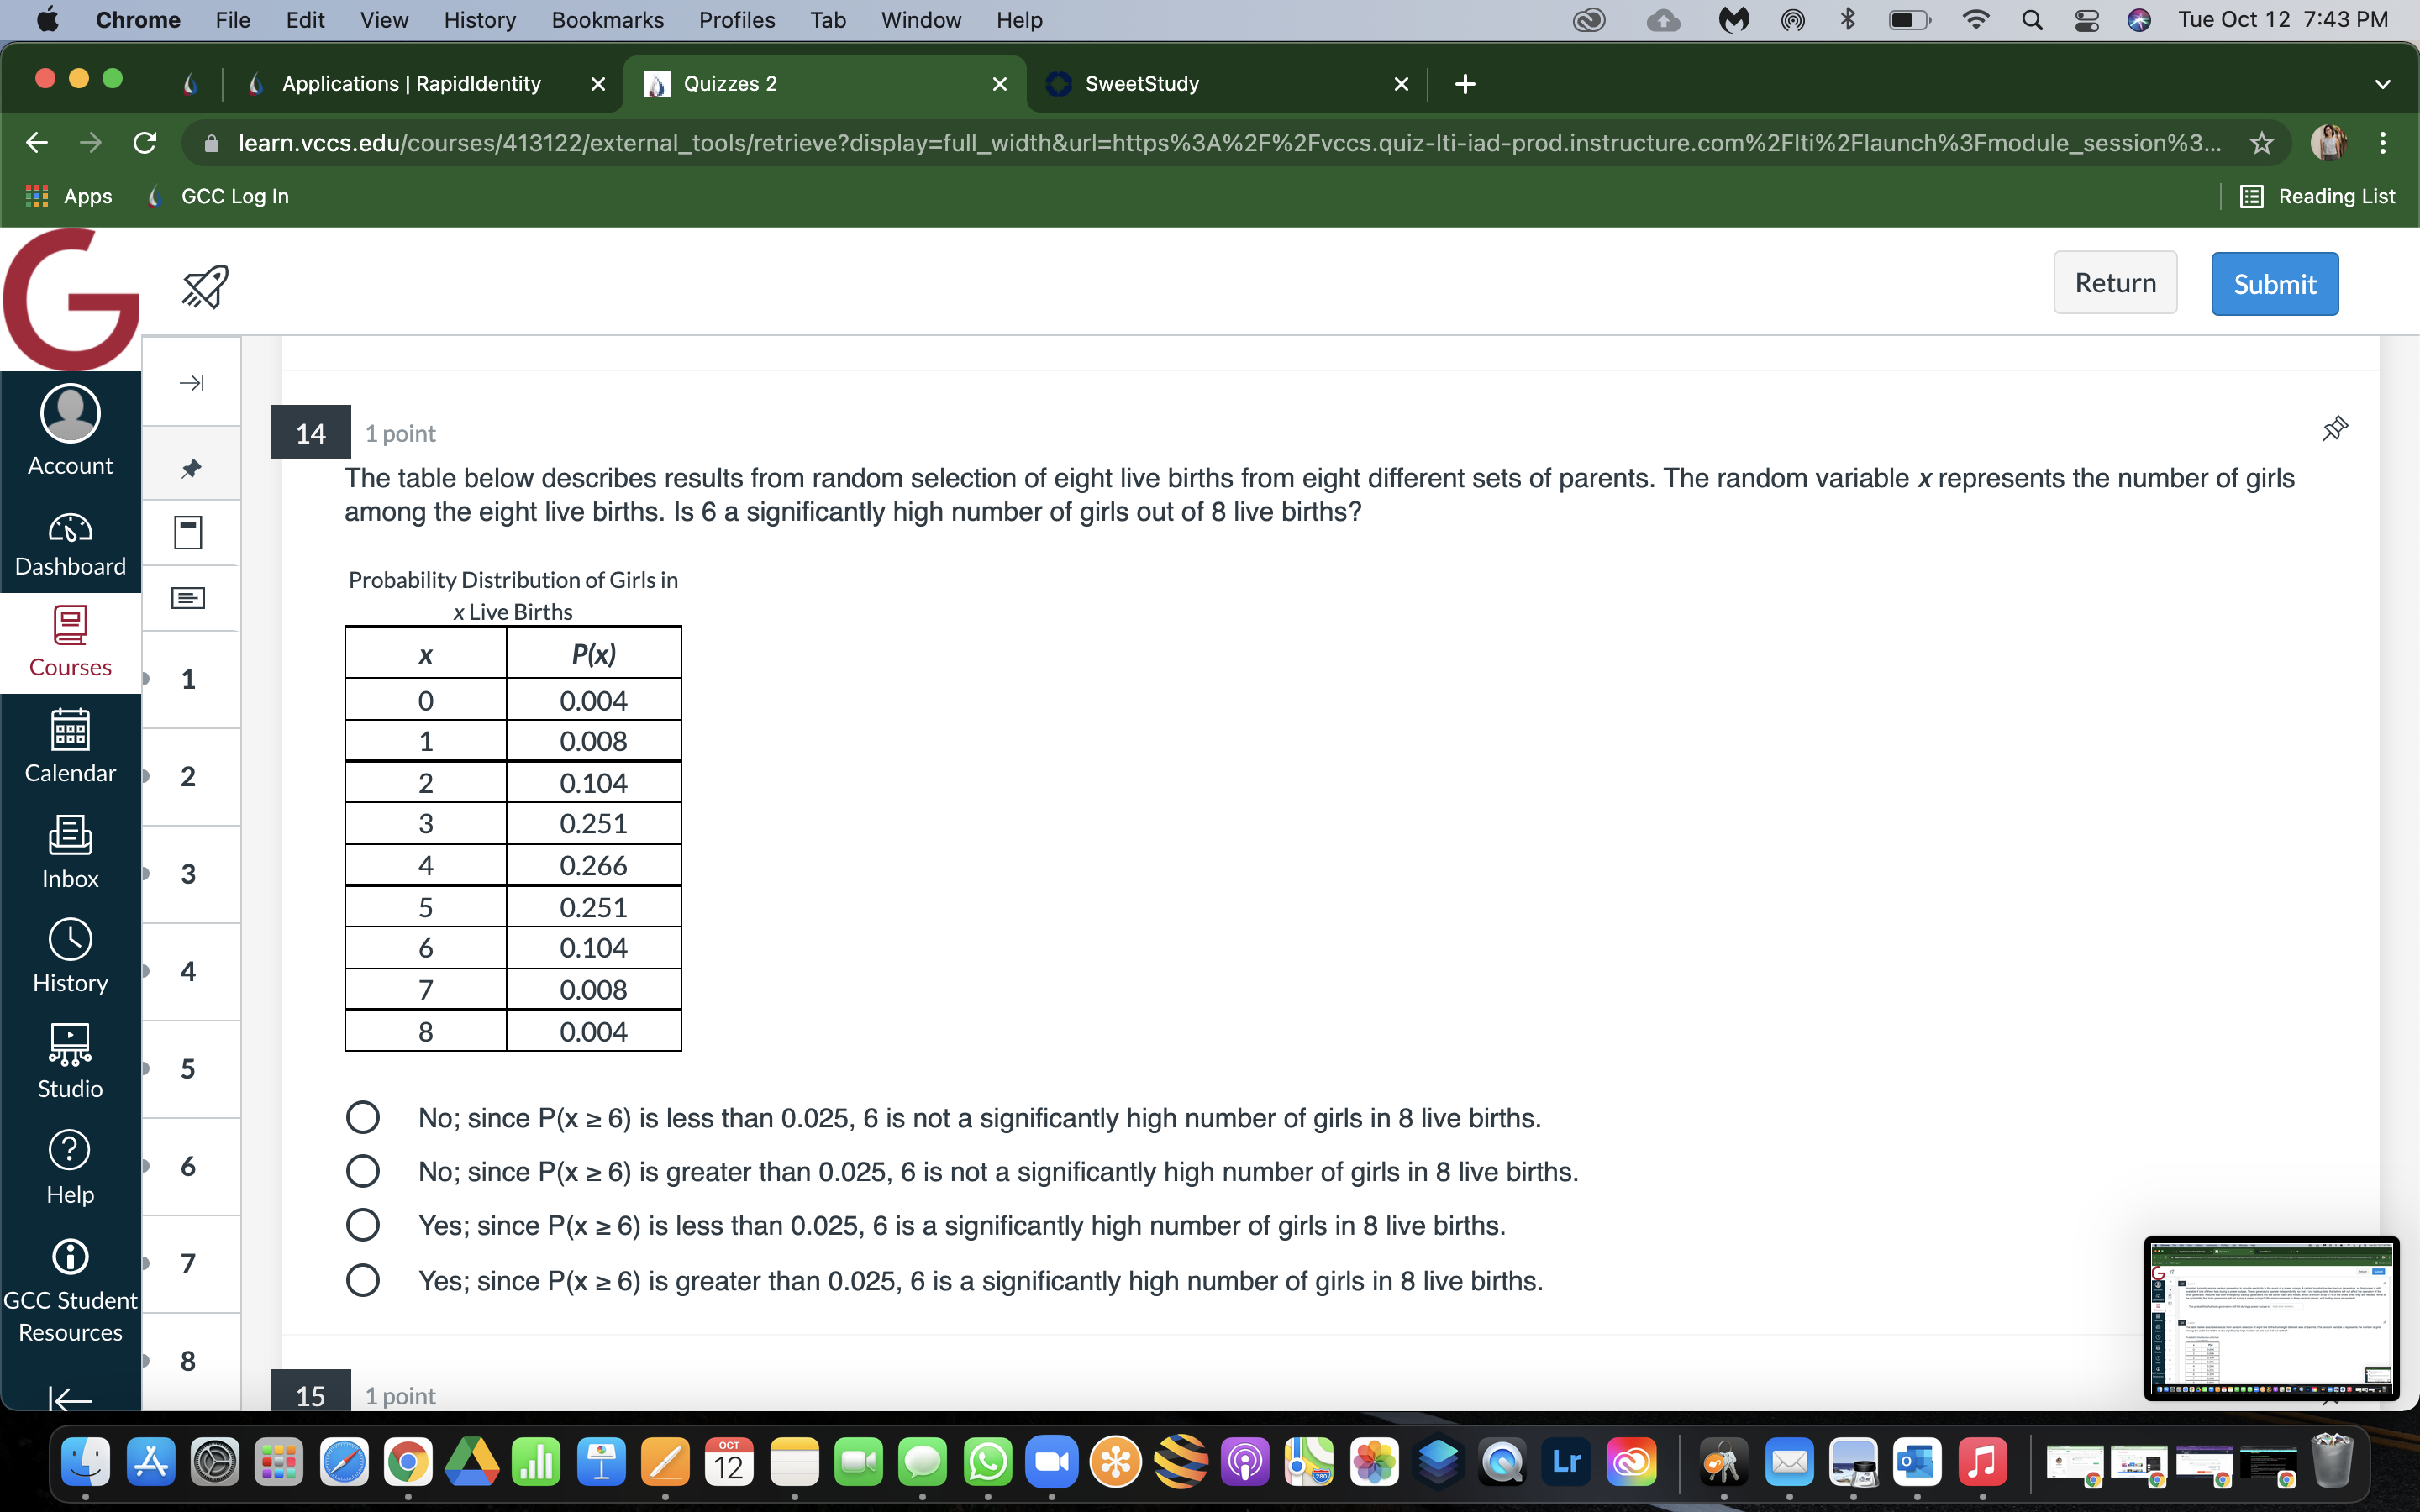Select "No; P(x ≥ 6) is greater than 0.025" answer
2420x1512 pixels.
(362, 1171)
